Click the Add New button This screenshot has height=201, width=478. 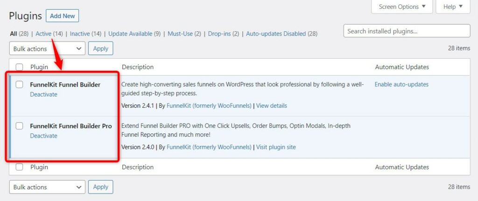pos(63,16)
